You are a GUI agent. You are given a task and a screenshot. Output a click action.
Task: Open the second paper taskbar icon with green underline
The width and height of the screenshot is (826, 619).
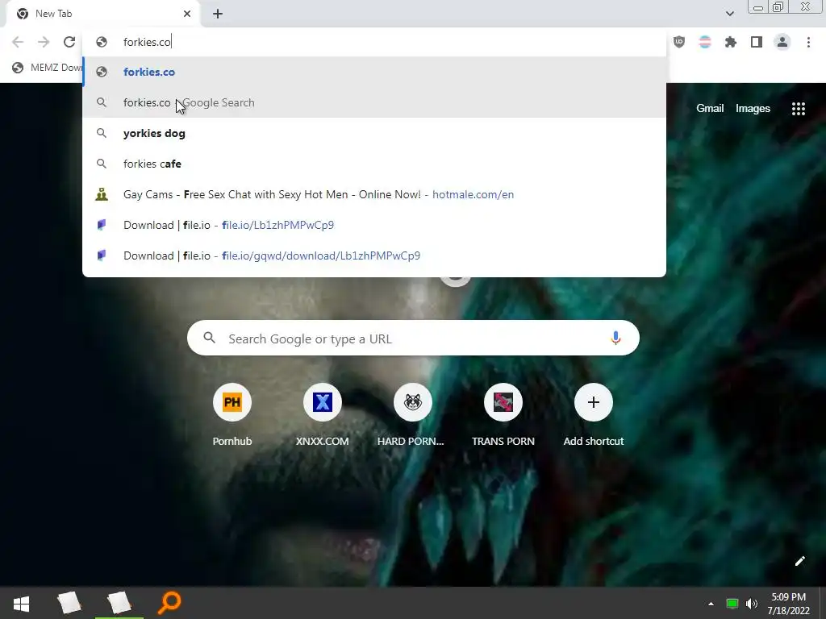point(119,603)
